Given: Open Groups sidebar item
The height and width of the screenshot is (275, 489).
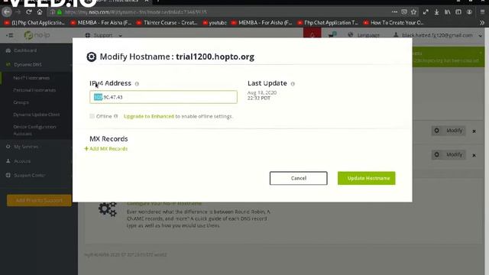Looking at the screenshot, I should click(x=21, y=102).
